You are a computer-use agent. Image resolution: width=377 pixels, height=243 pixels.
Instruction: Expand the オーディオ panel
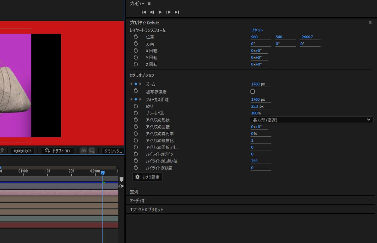(x=137, y=201)
